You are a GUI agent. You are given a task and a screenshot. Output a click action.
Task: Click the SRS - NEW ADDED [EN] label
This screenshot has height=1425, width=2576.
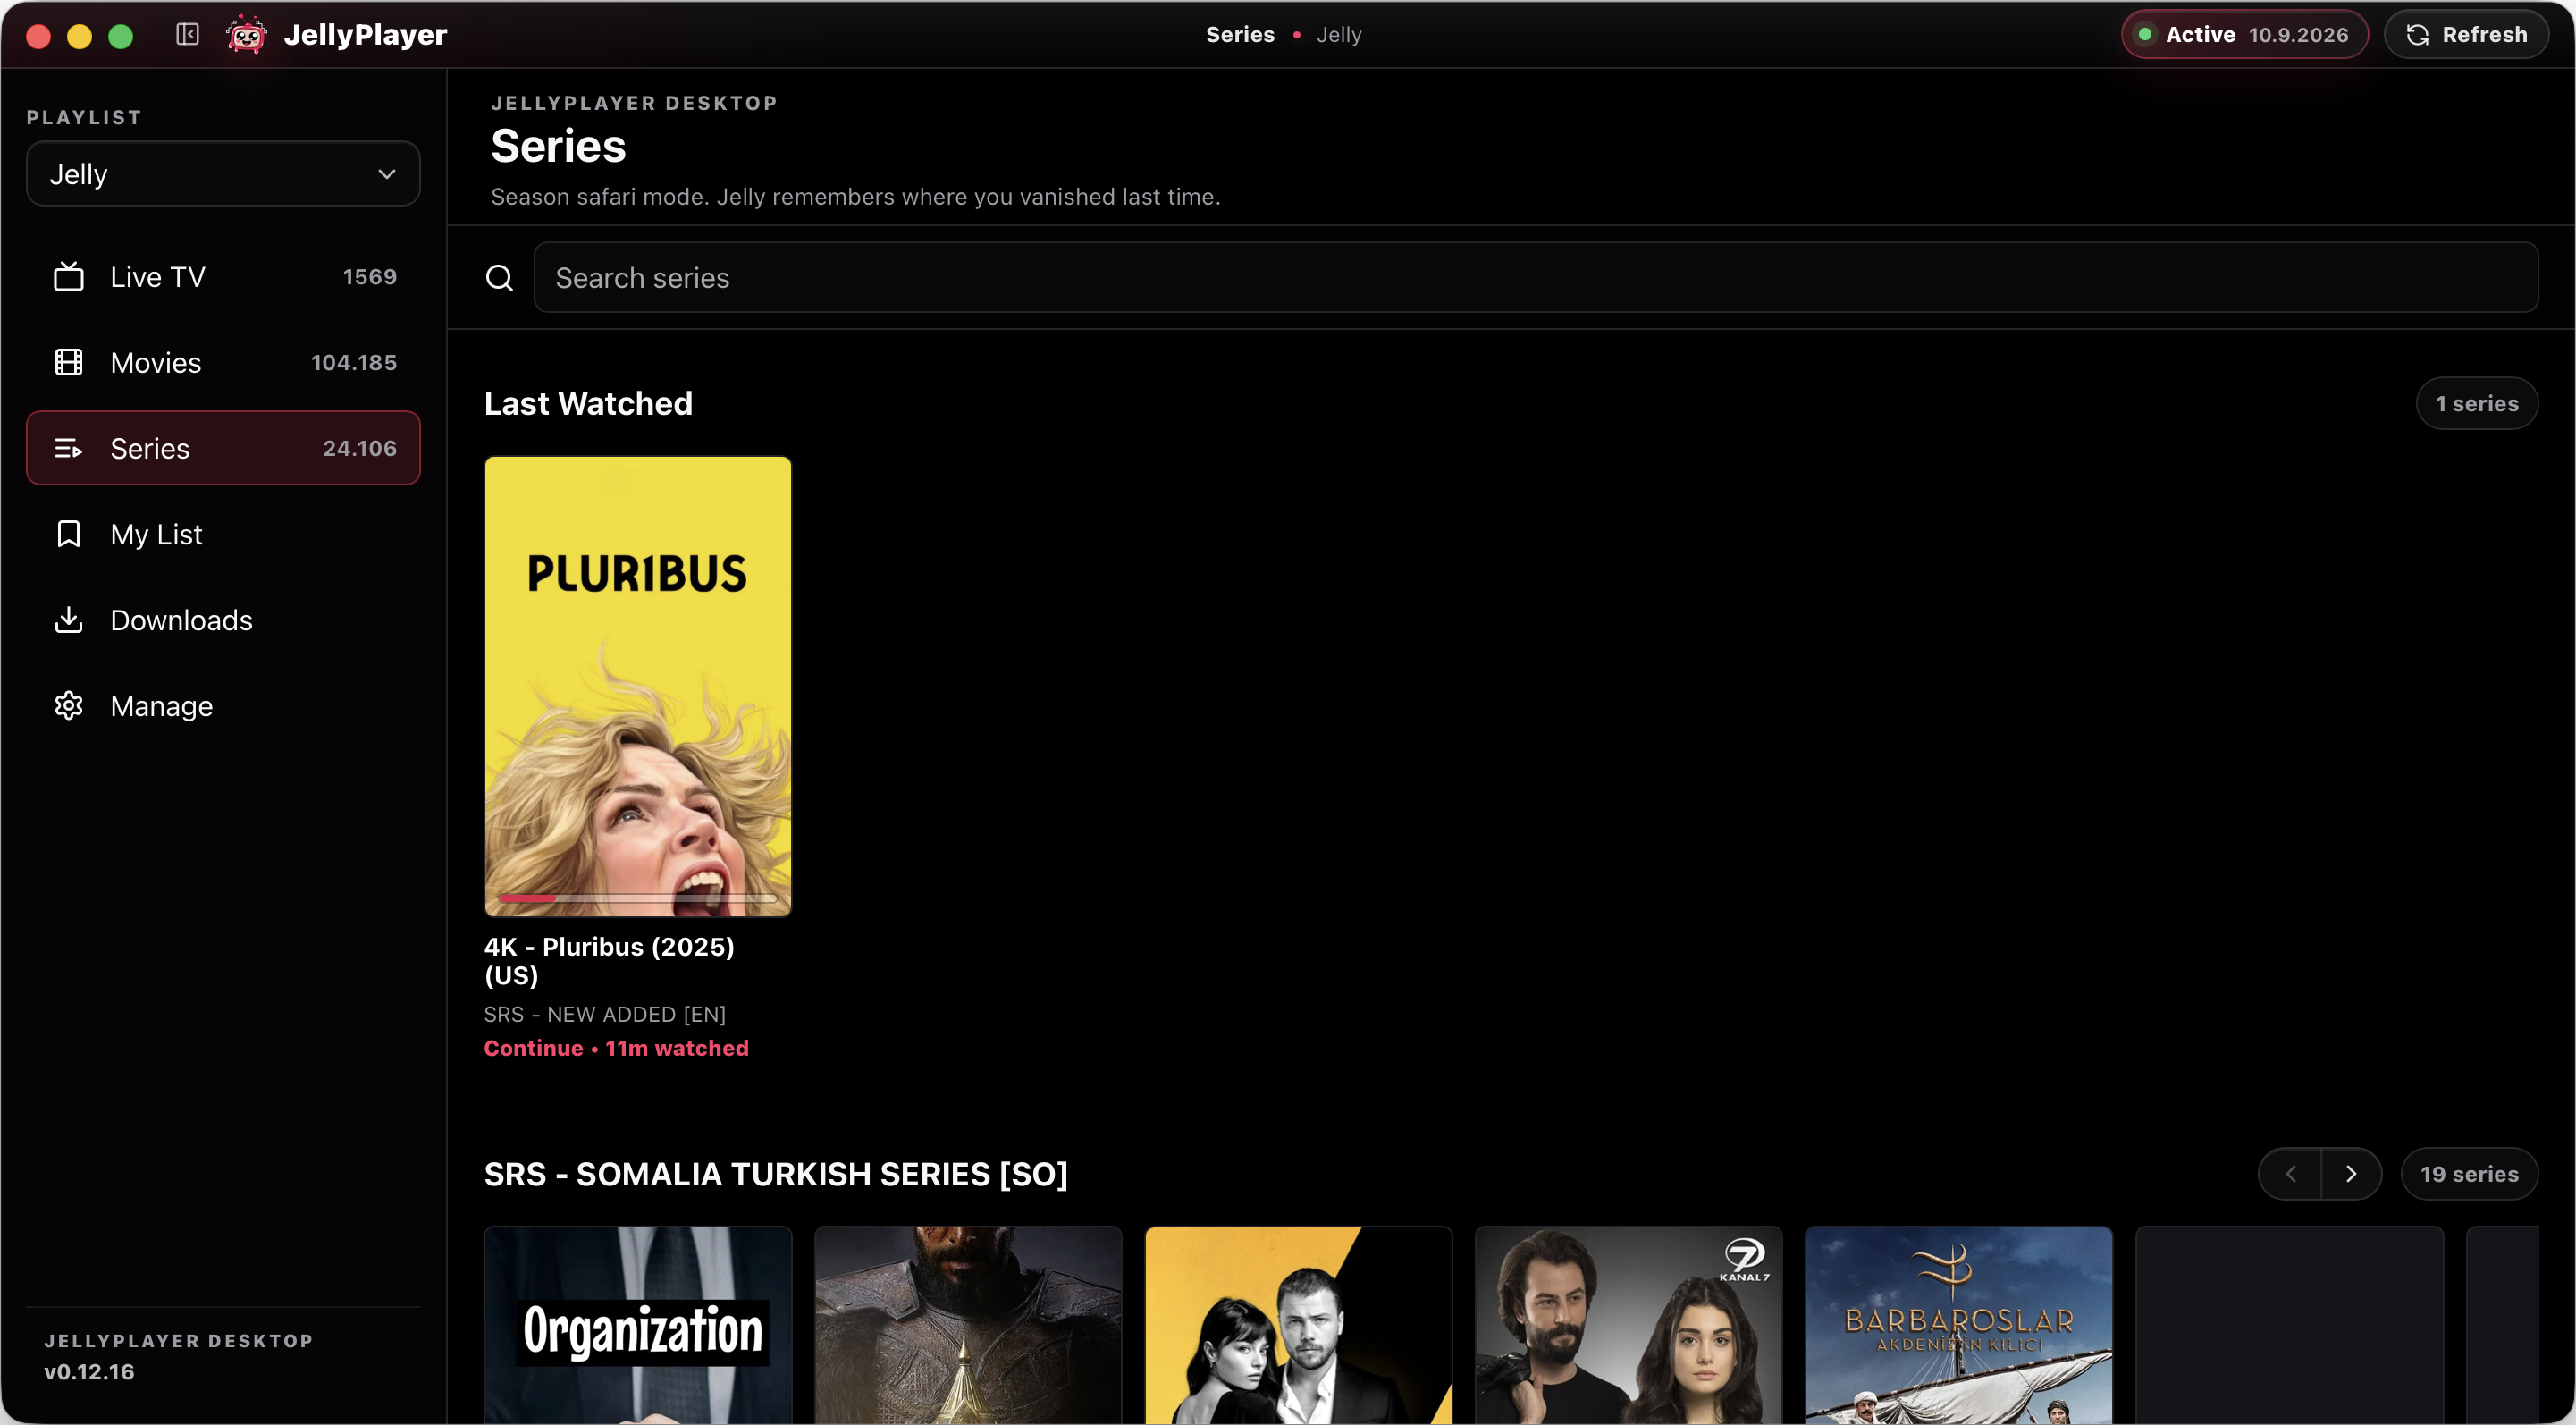605,1014
